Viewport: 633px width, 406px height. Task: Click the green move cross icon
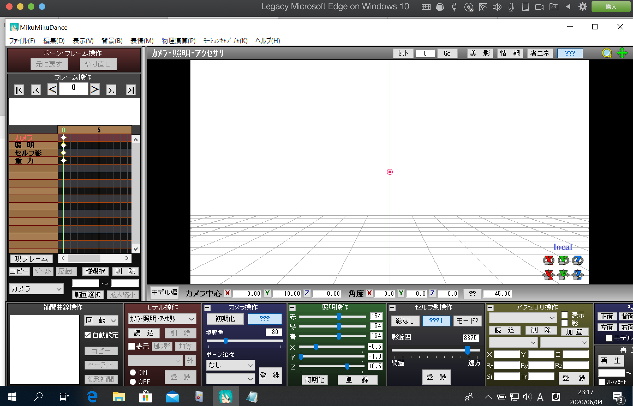coord(622,53)
